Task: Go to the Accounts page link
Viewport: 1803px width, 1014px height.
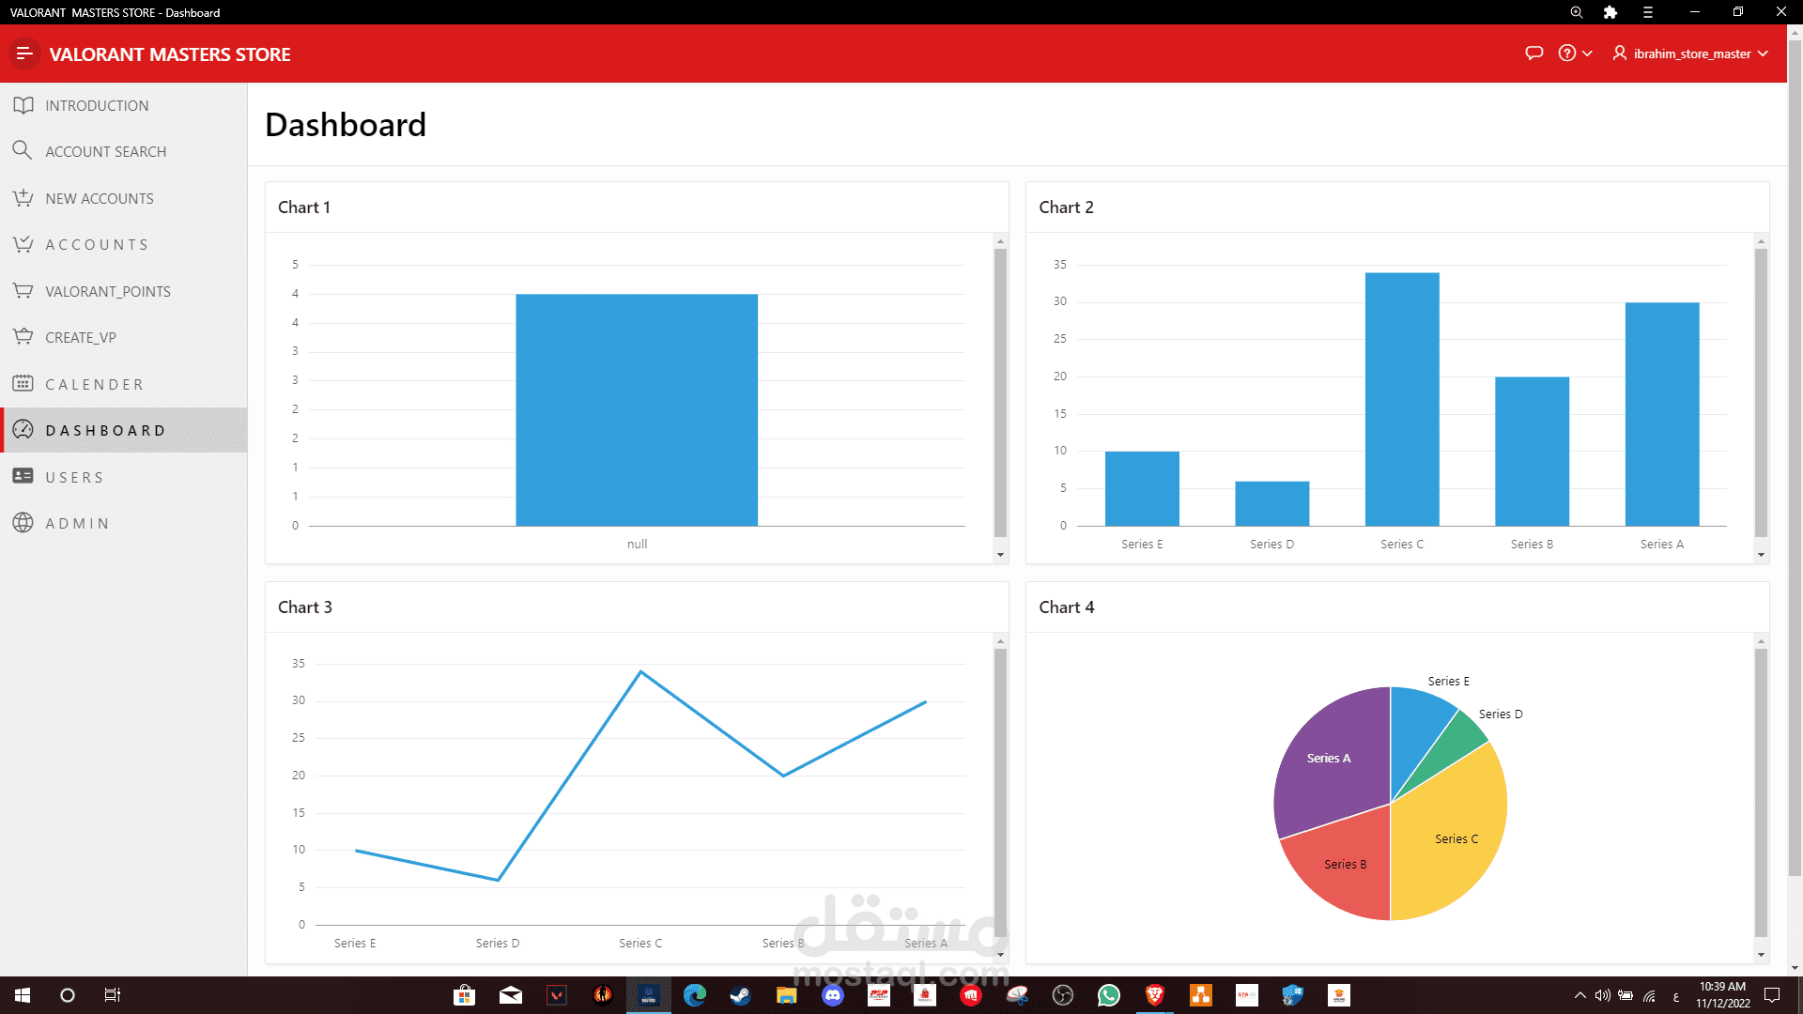Action: (97, 245)
